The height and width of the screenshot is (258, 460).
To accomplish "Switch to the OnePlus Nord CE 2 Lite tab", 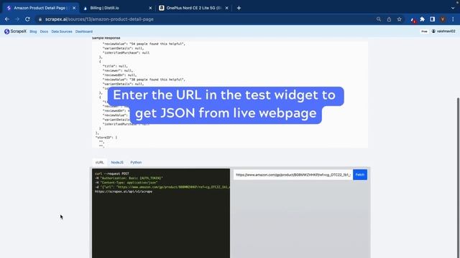I will tap(193, 8).
